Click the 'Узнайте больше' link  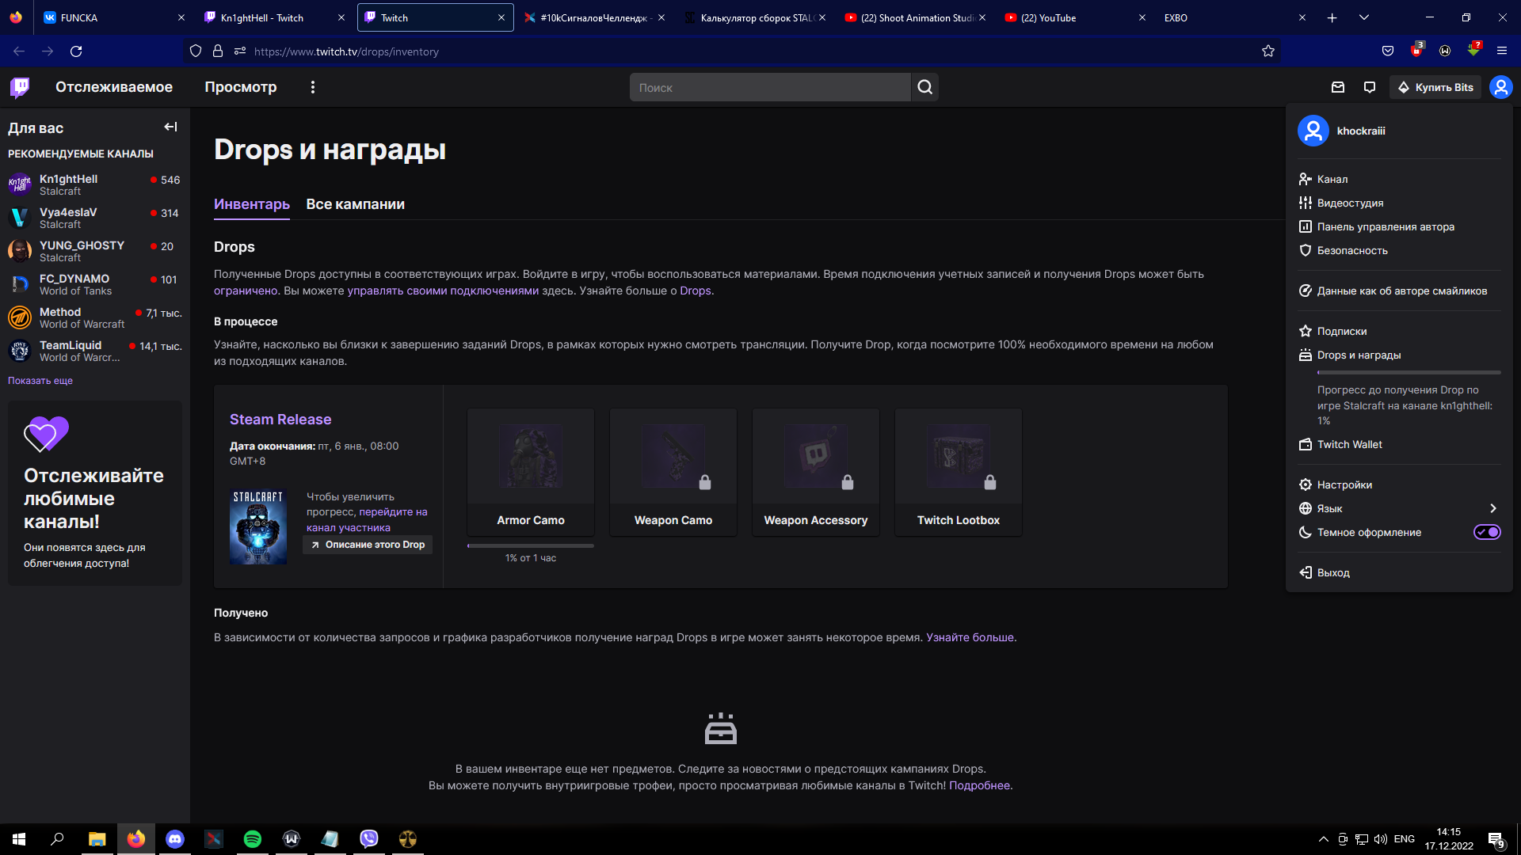click(x=970, y=637)
